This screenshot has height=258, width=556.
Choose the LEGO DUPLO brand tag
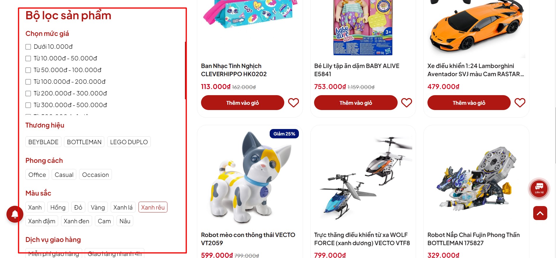(129, 142)
